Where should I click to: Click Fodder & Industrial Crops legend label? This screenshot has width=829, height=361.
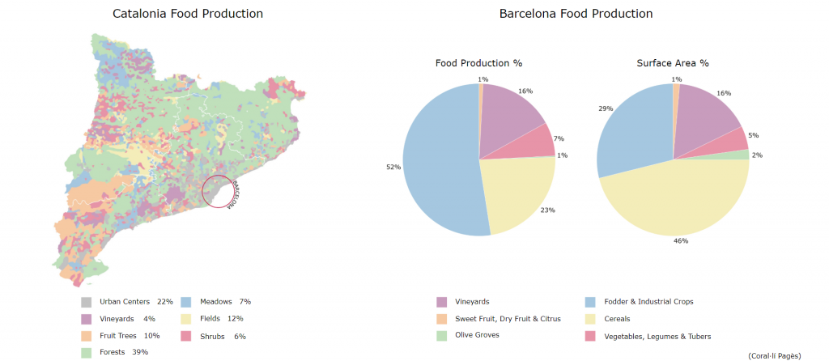[648, 302]
